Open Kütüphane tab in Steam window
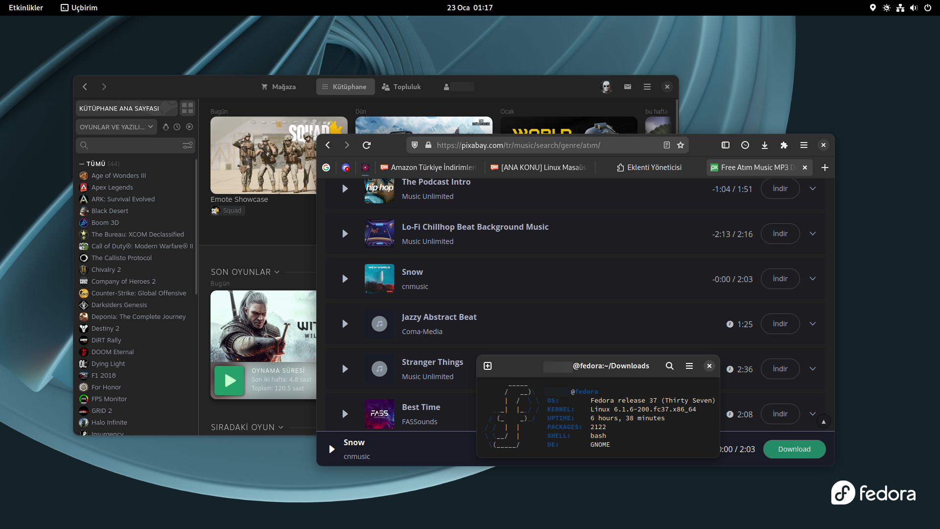940x529 pixels. (345, 87)
